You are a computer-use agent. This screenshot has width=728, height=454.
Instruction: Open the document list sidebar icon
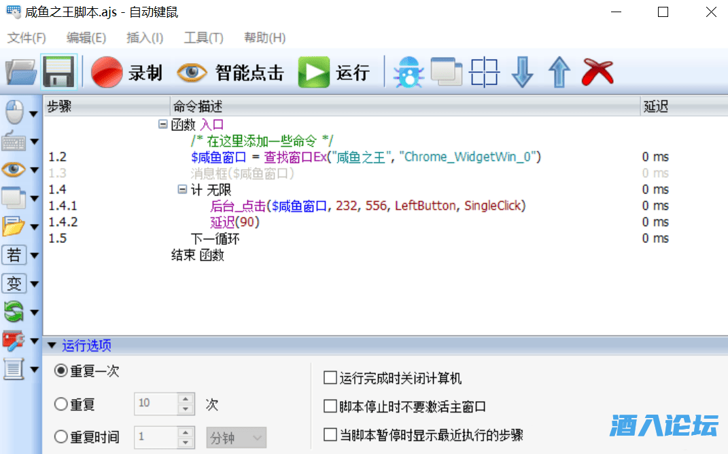14,369
